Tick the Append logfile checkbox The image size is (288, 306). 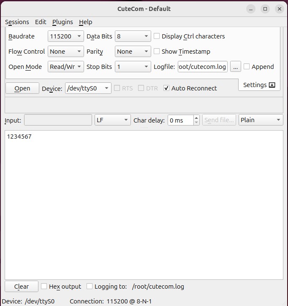(x=247, y=66)
